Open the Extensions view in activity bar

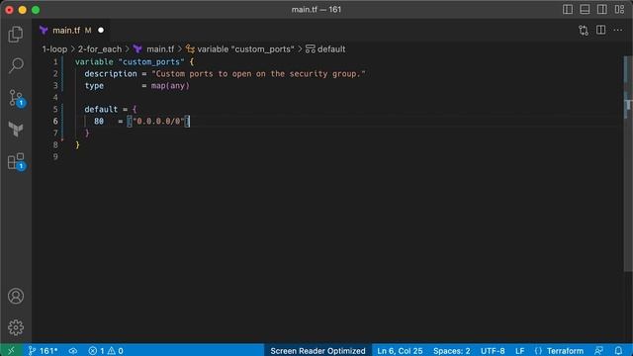[x=16, y=161]
